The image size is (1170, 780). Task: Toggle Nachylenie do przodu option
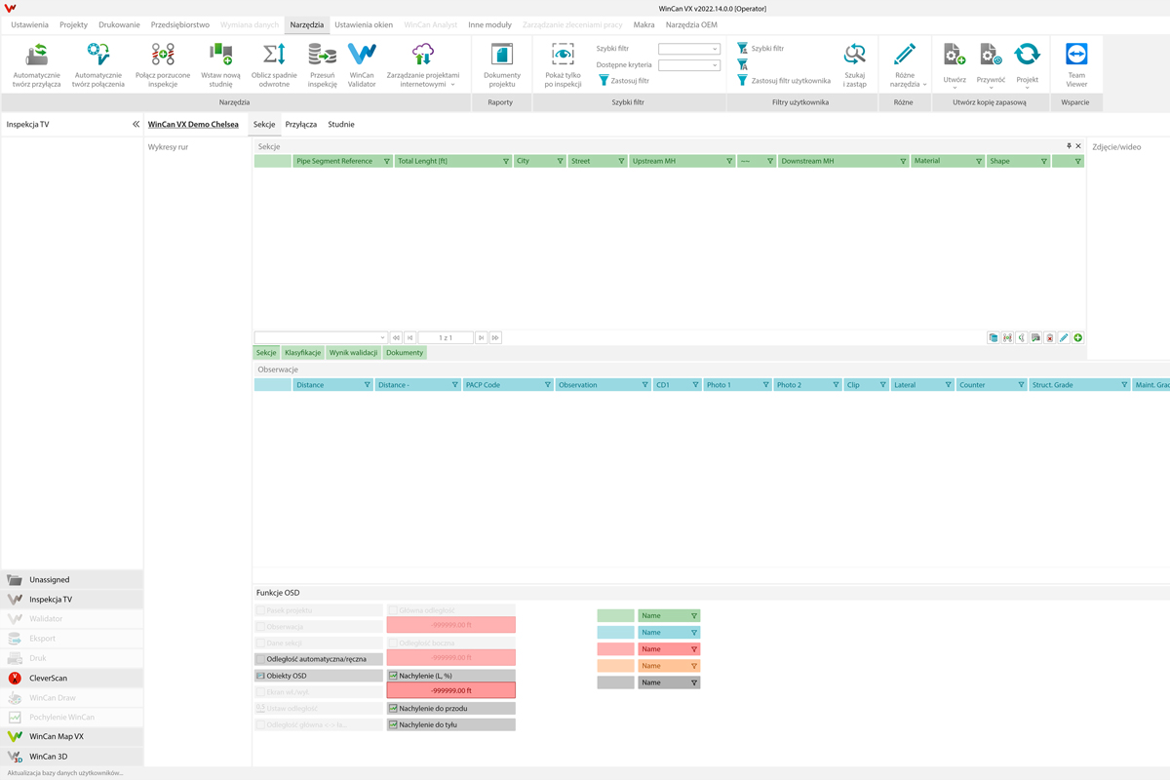click(x=450, y=709)
